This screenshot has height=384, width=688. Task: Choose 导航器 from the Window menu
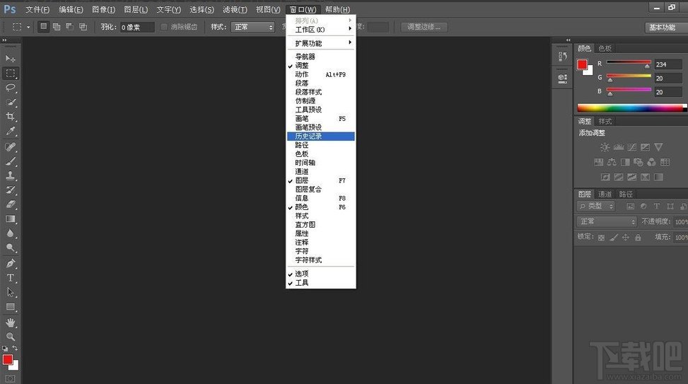pyautogui.click(x=321, y=57)
